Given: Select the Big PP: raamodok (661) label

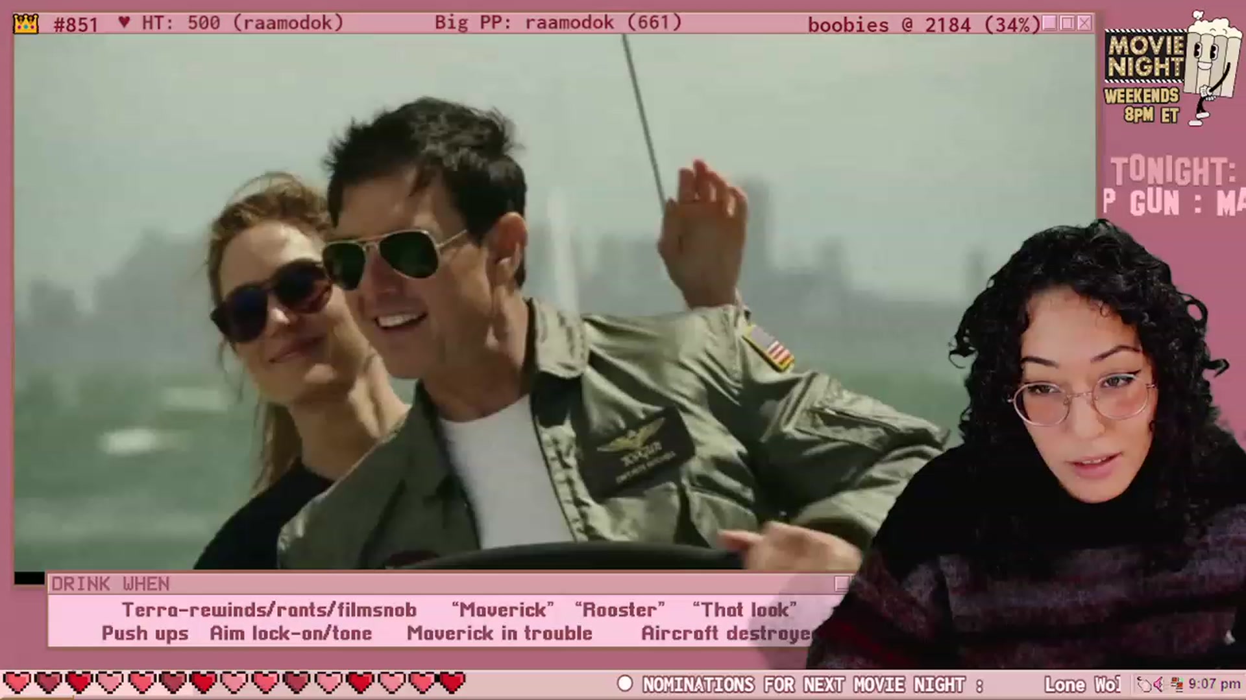Looking at the screenshot, I should (558, 23).
